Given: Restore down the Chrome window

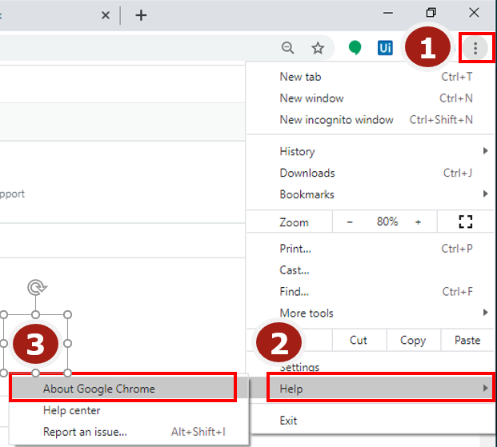Looking at the screenshot, I should click(431, 13).
